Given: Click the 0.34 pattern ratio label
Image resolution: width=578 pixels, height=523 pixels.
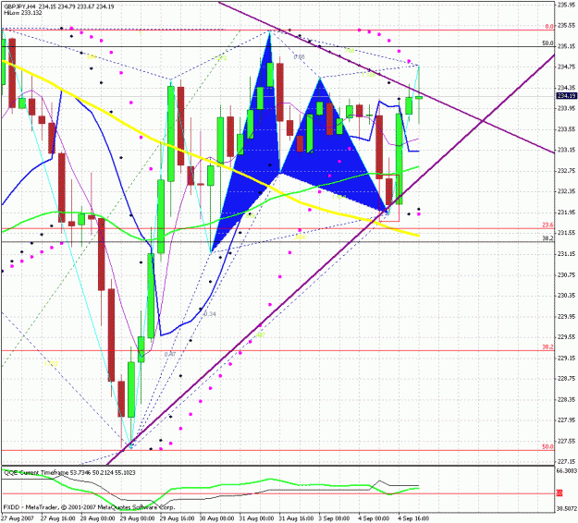Looking at the screenshot, I should pos(210,314).
